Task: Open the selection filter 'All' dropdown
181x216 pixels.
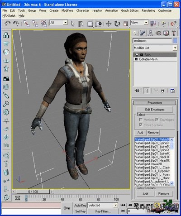Action: [66, 23]
